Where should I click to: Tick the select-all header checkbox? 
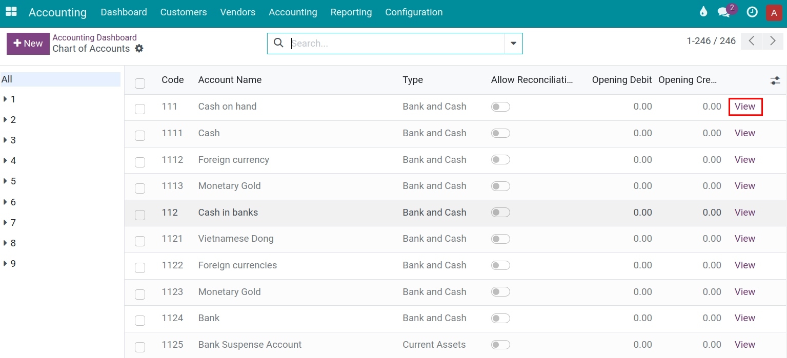140,83
